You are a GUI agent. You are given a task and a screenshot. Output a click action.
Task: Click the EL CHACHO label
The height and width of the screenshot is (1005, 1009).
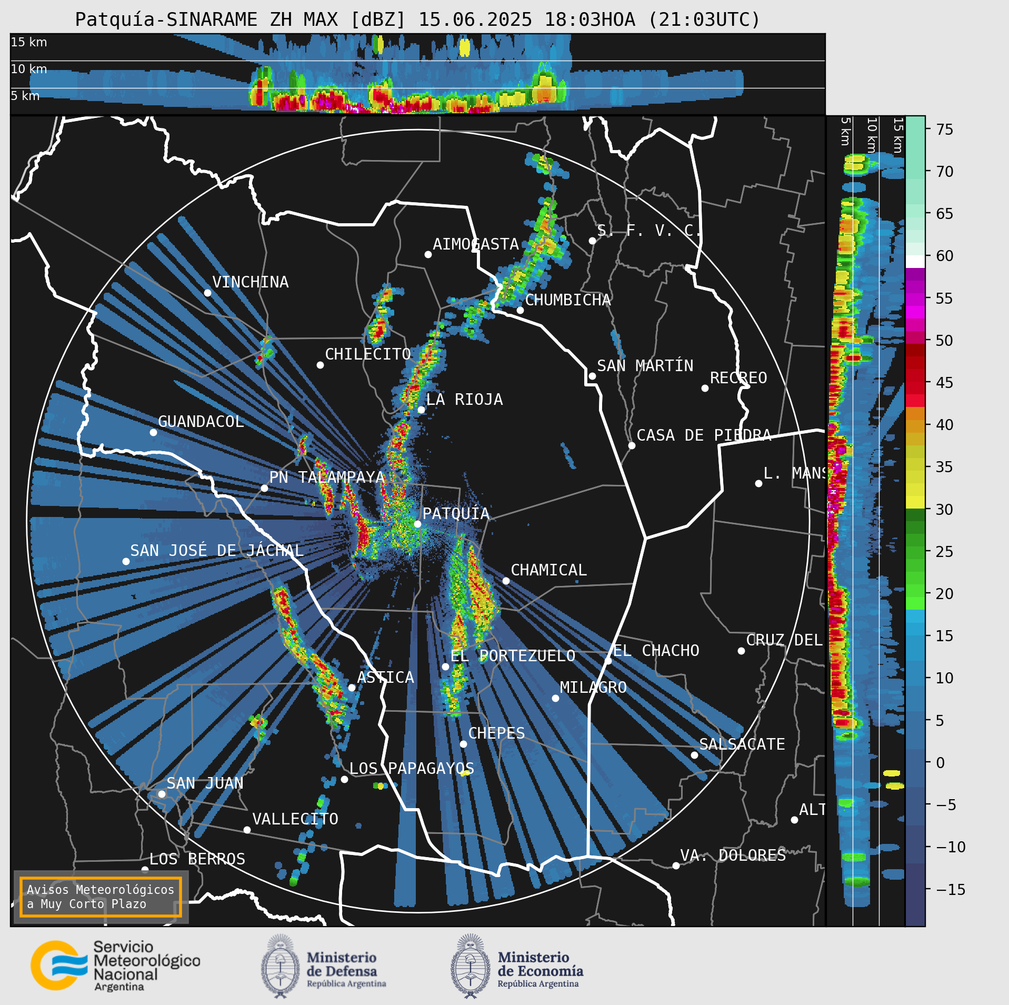(656, 651)
